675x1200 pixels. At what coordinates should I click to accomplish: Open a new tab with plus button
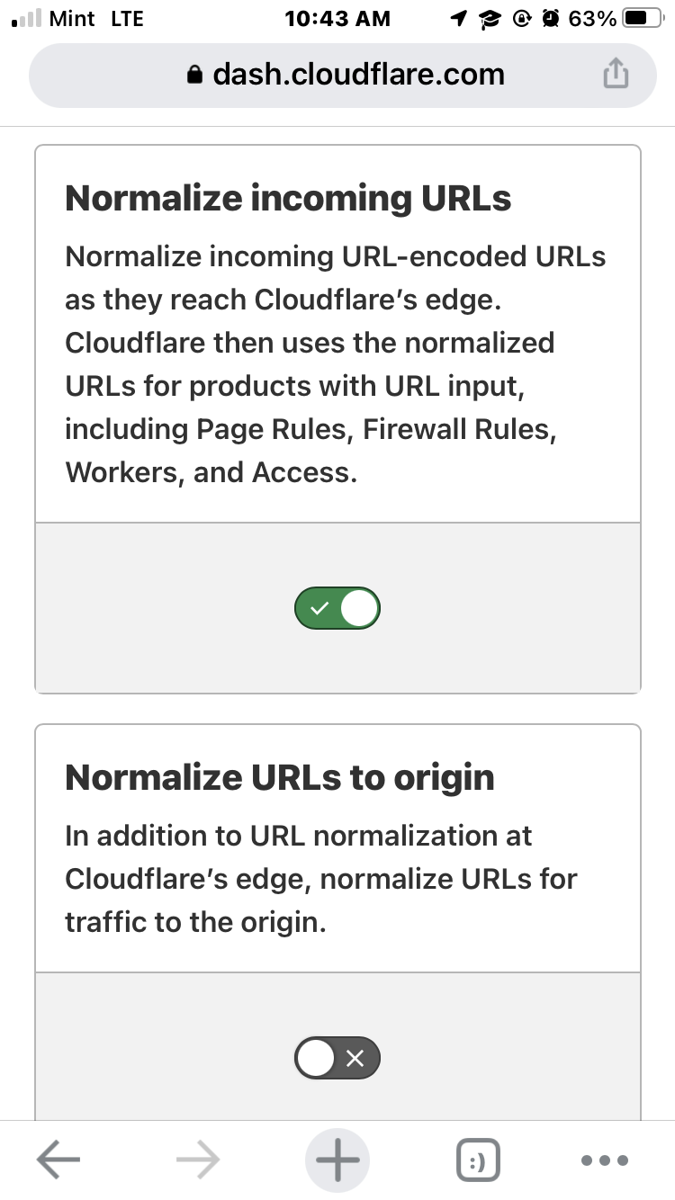tap(337, 1160)
